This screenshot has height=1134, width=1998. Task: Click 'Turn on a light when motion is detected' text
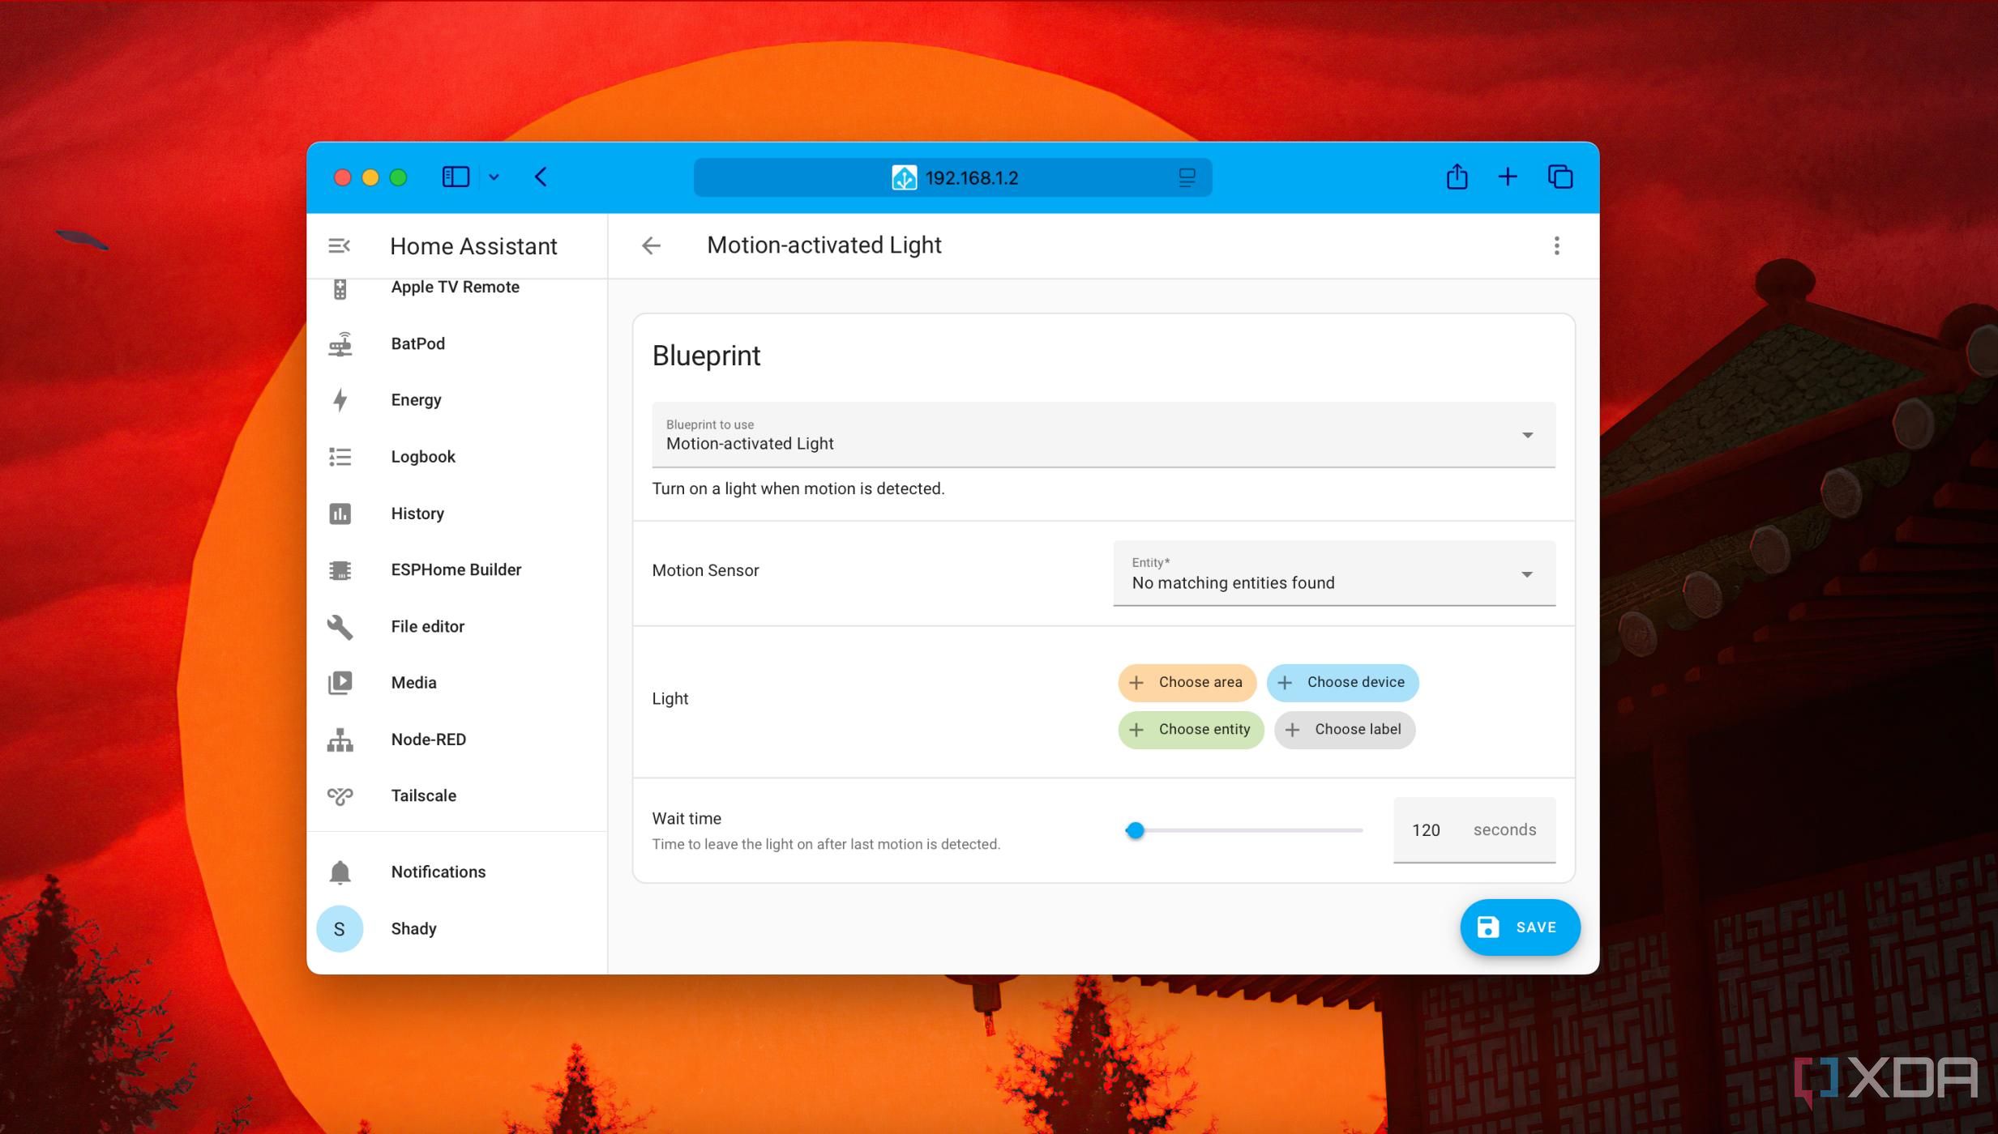tap(798, 488)
